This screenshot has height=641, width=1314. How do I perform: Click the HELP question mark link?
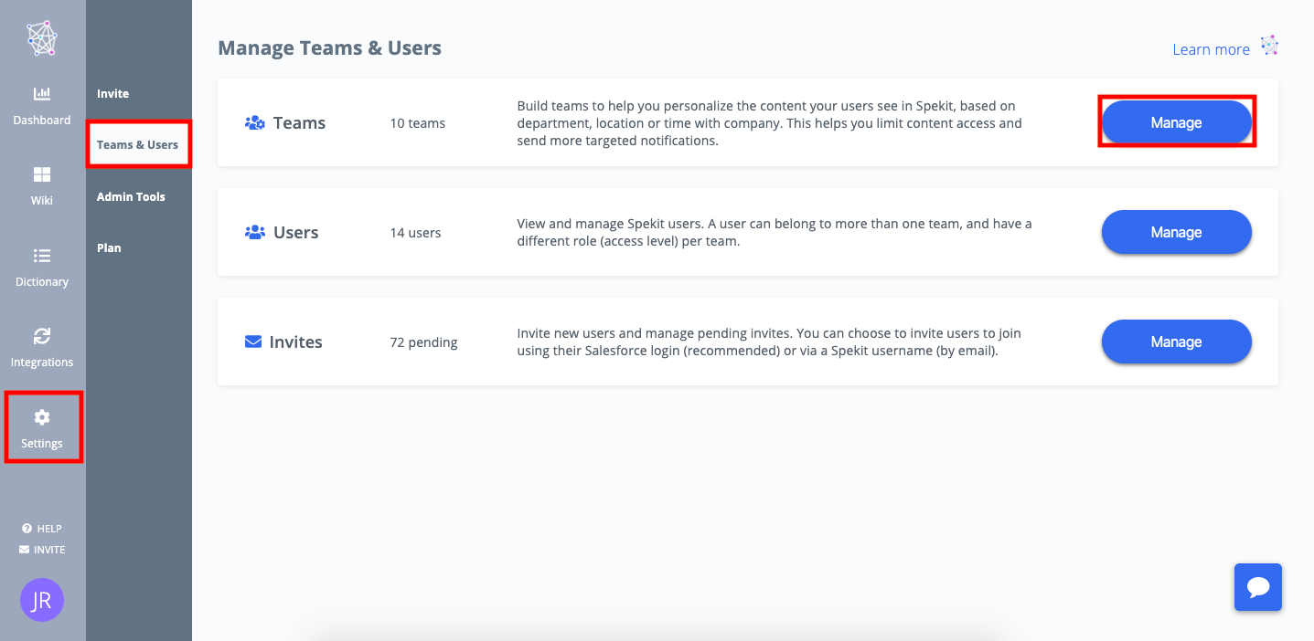click(x=42, y=529)
